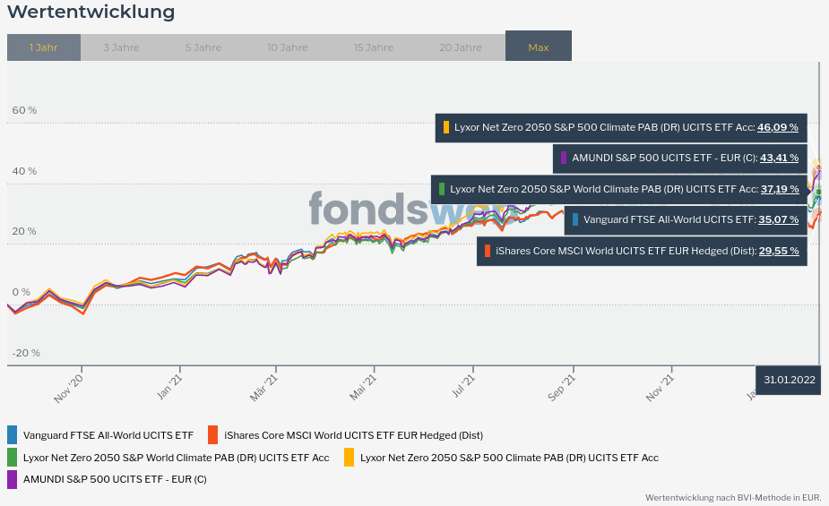Click the Vanguard 35,07 % tooltip box
The height and width of the screenshot is (506, 829).
[686, 219]
